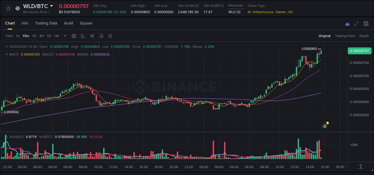Viewport: 374px width, 175px height.
Task: Select the 15m interval
Action: click(x=26, y=36)
